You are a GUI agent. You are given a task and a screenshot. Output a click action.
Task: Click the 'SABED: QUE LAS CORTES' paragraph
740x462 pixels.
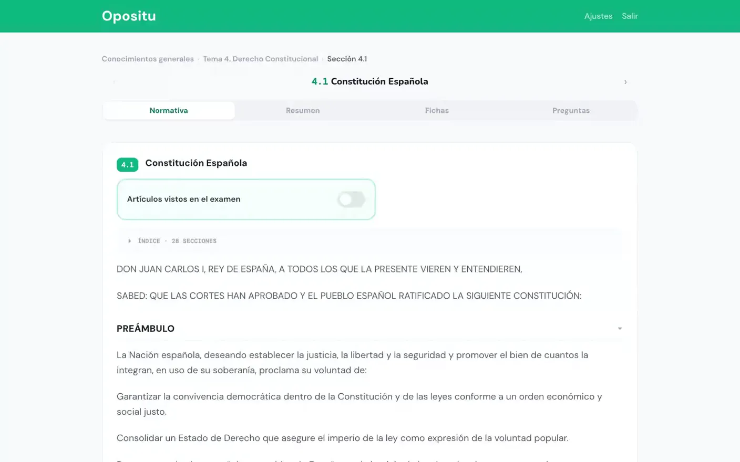pyautogui.click(x=349, y=296)
